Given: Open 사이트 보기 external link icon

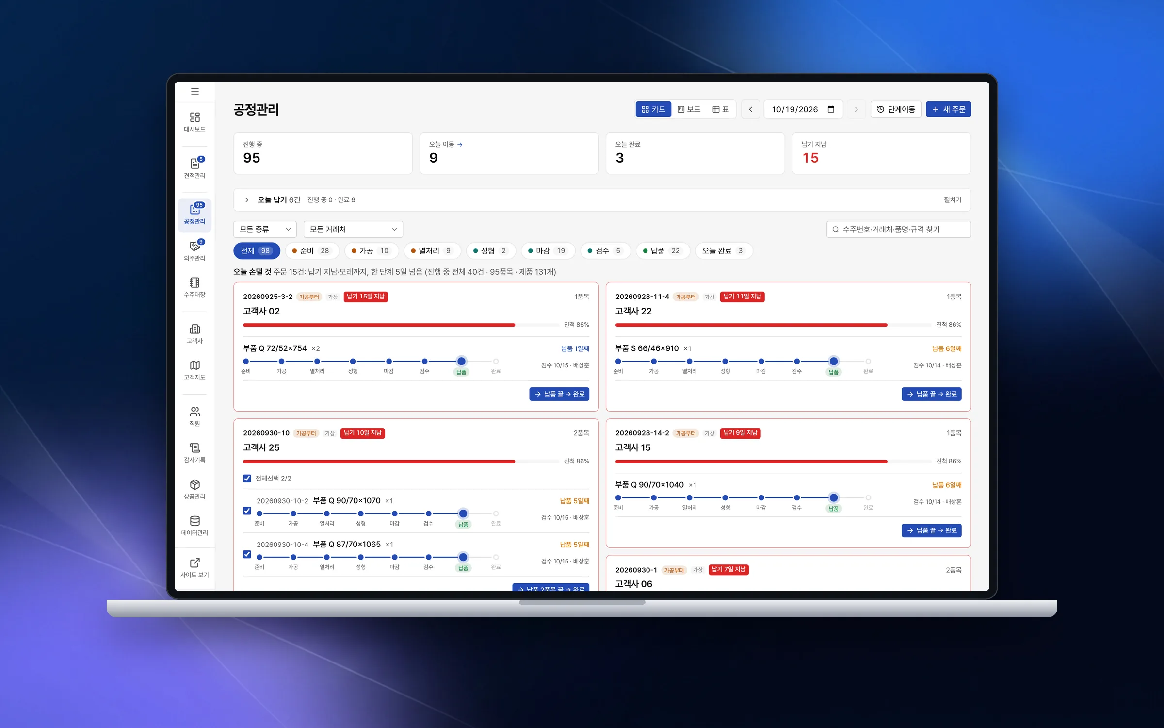Looking at the screenshot, I should pos(194,563).
